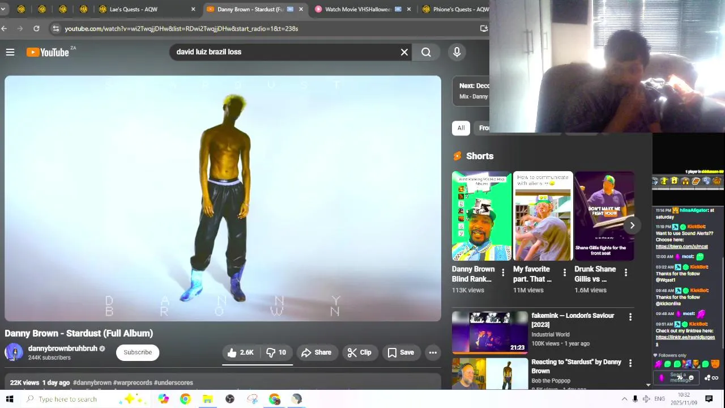Open more actions menu below the video
Viewport: 725px width, 408px height.
pos(433,352)
